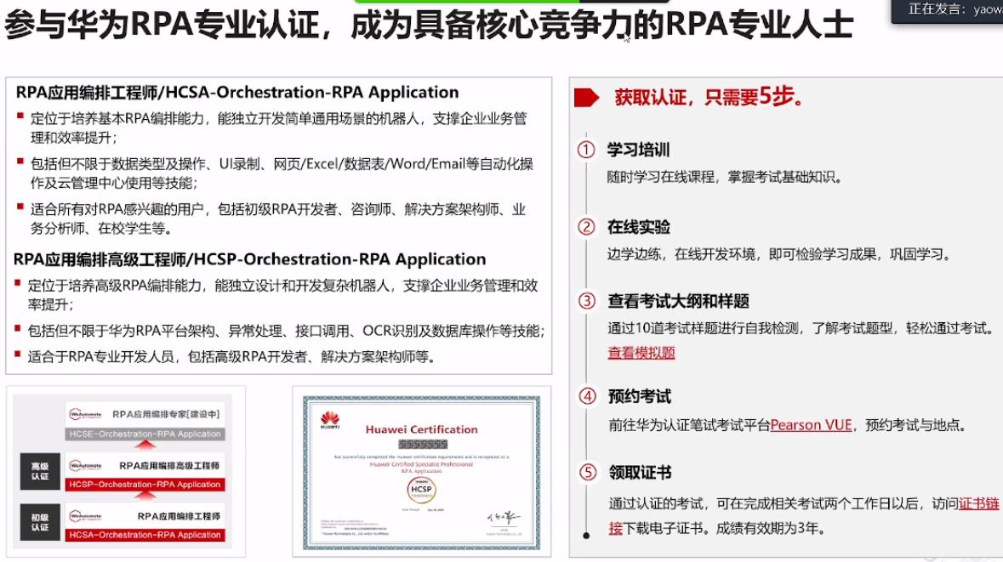The width and height of the screenshot is (1003, 562).
Task: Click the step heading 领取证书
Action: coord(640,473)
